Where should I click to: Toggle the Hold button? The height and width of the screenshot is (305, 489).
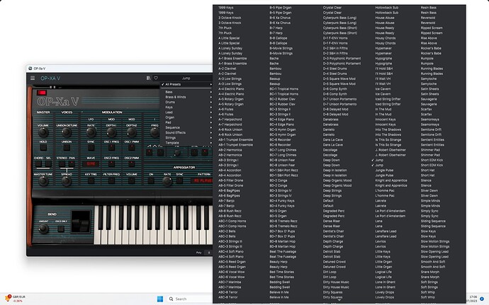(x=43, y=147)
